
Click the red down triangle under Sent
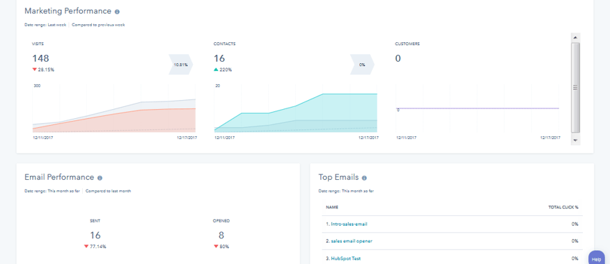pyautogui.click(x=86, y=247)
